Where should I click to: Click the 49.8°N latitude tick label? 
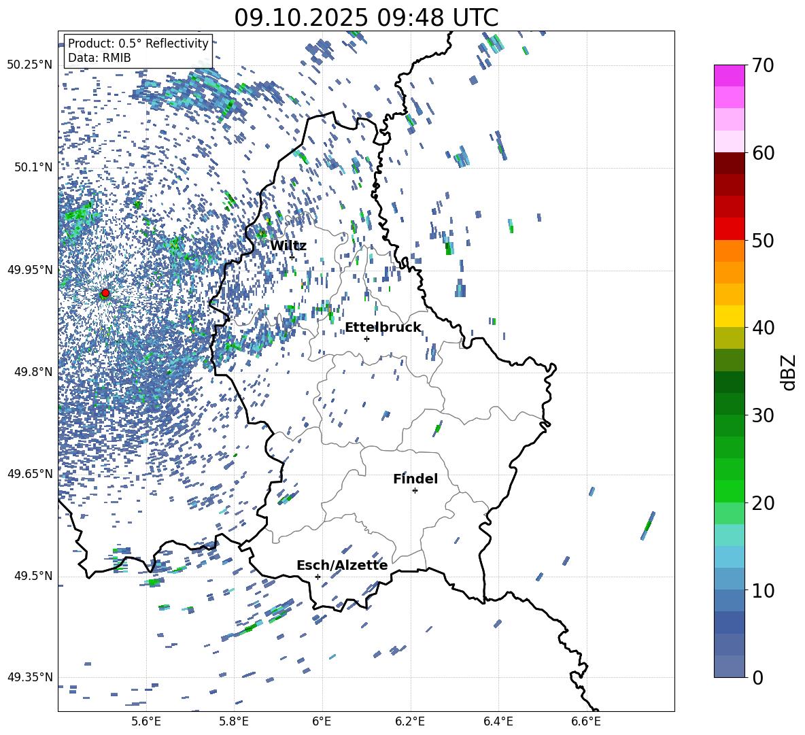30,372
